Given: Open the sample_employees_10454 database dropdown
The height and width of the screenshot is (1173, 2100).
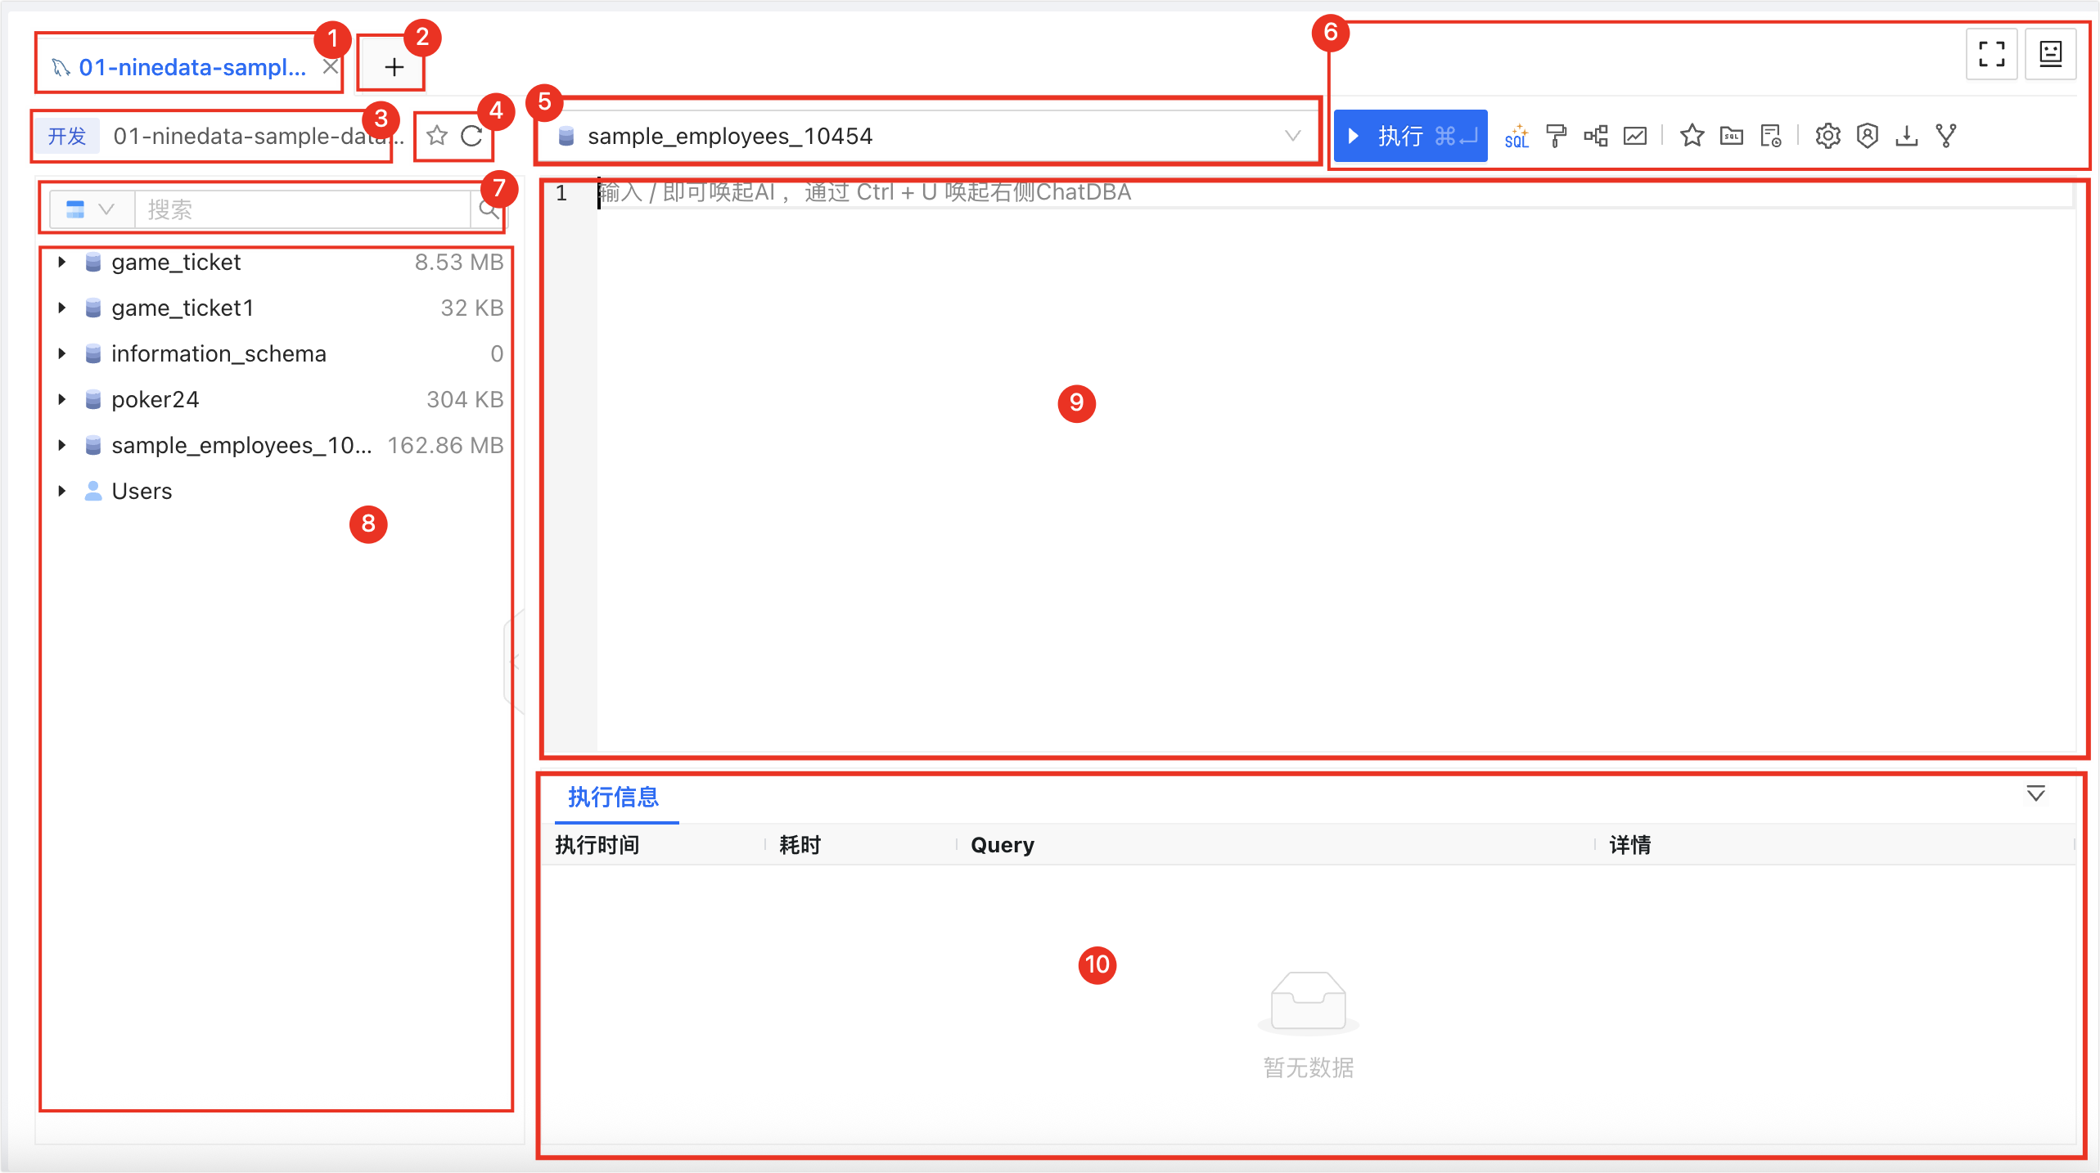Looking at the screenshot, I should click(928, 136).
